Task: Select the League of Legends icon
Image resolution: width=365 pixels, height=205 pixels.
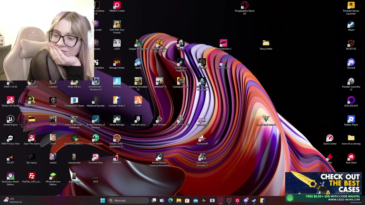Action: pyautogui.click(x=138, y=45)
